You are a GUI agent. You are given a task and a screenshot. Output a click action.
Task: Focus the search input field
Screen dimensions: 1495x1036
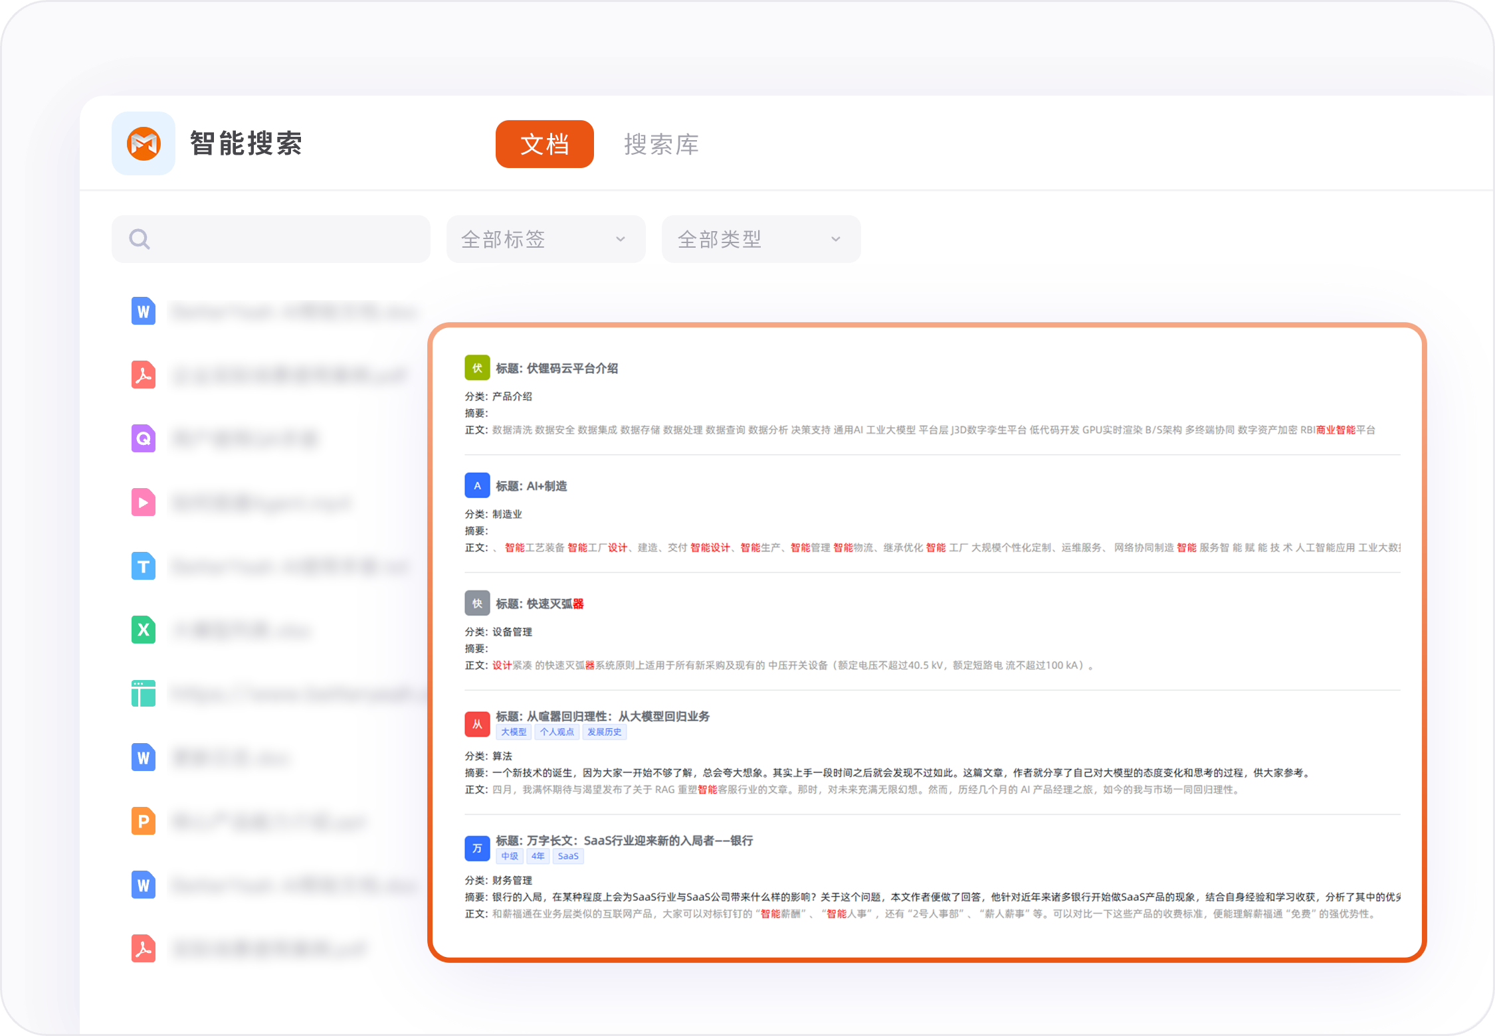pos(286,239)
